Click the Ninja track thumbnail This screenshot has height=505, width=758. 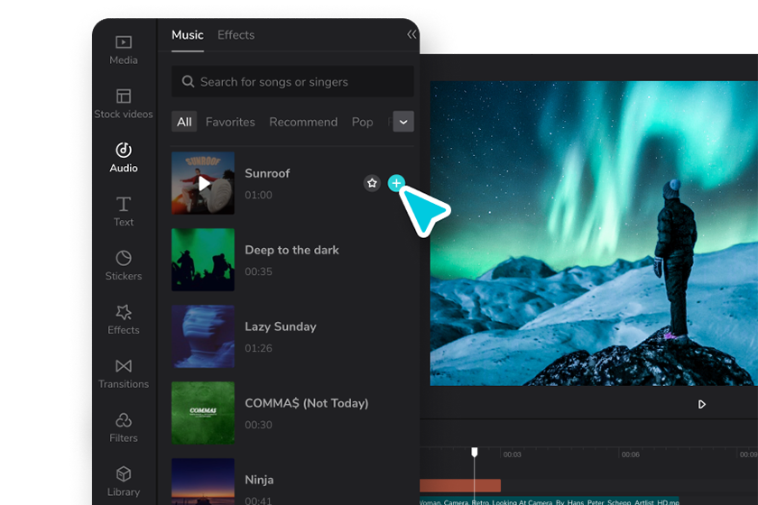pyautogui.click(x=203, y=482)
